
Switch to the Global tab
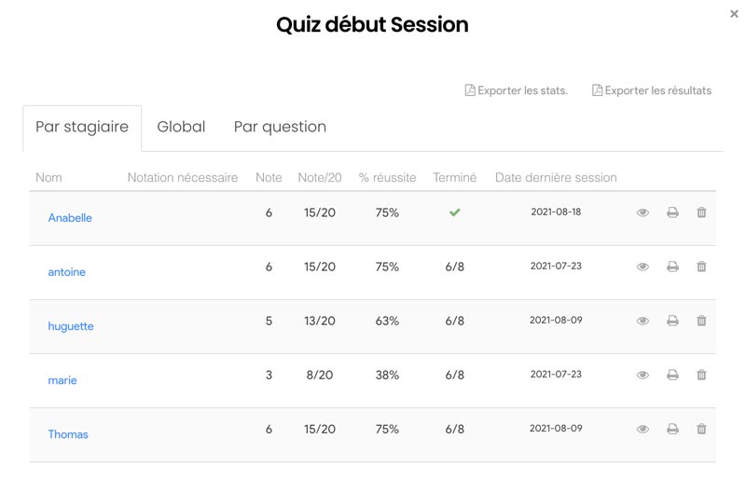tap(181, 127)
